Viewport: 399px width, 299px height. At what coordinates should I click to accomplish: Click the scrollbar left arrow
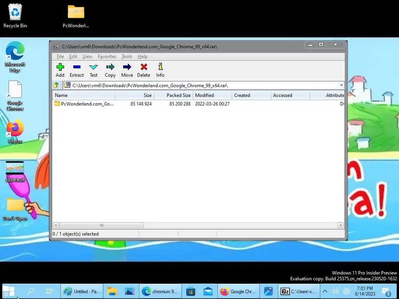pyautogui.click(x=56, y=225)
